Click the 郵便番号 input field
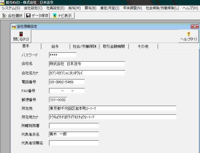 coord(58,100)
